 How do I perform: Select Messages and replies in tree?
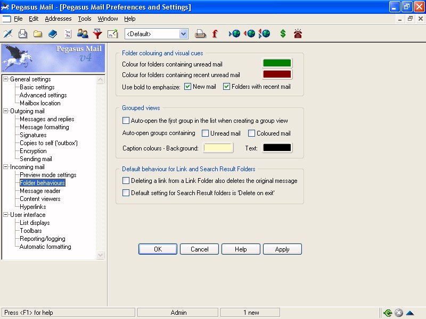(x=47, y=119)
